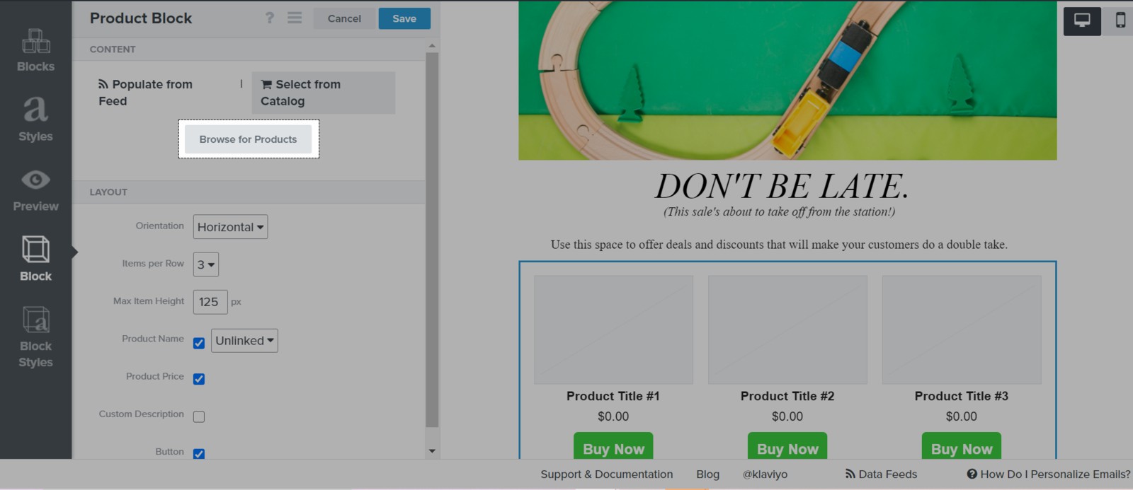The height and width of the screenshot is (490, 1133).
Task: Uncheck the Product Name checkbox
Action: click(x=199, y=343)
